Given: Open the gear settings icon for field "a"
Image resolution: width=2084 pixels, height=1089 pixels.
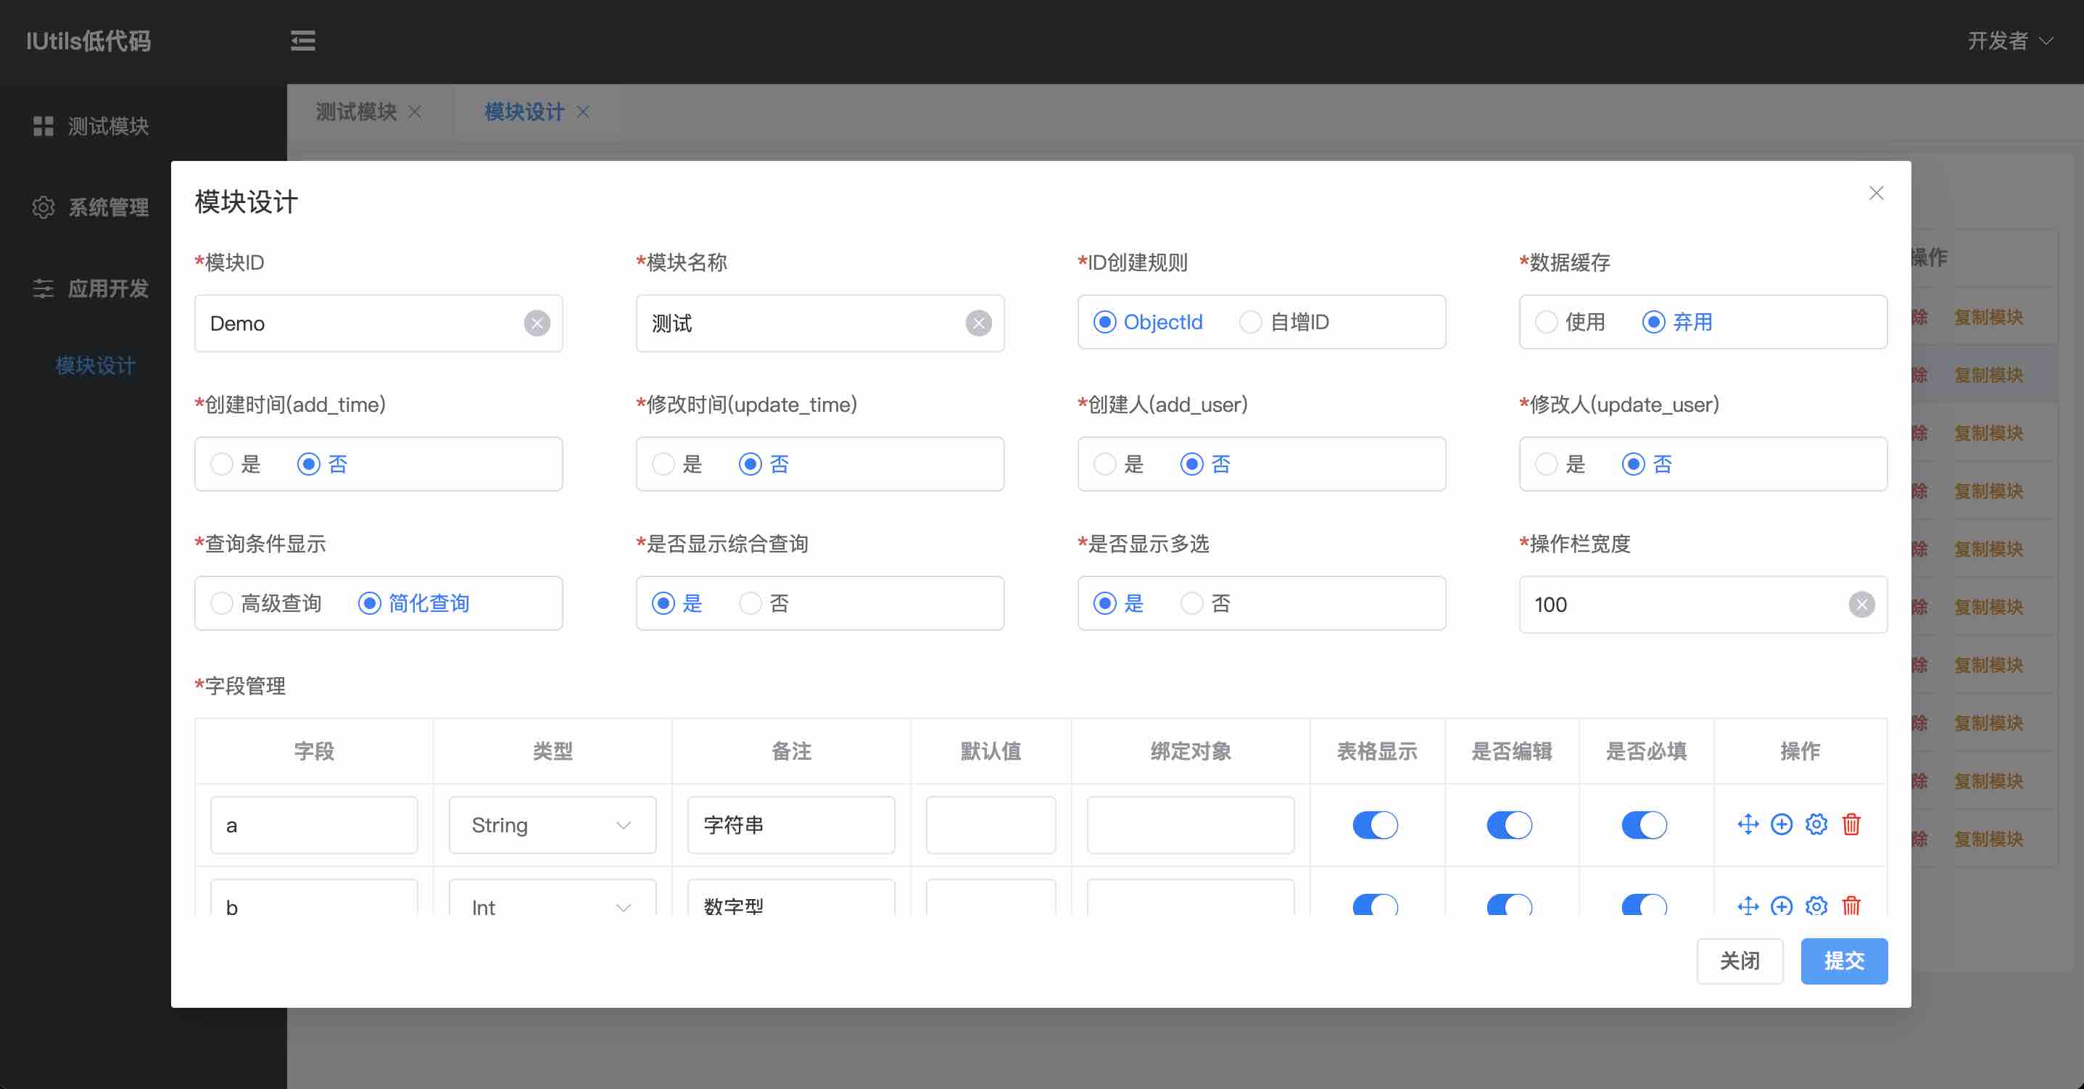Looking at the screenshot, I should (x=1816, y=824).
